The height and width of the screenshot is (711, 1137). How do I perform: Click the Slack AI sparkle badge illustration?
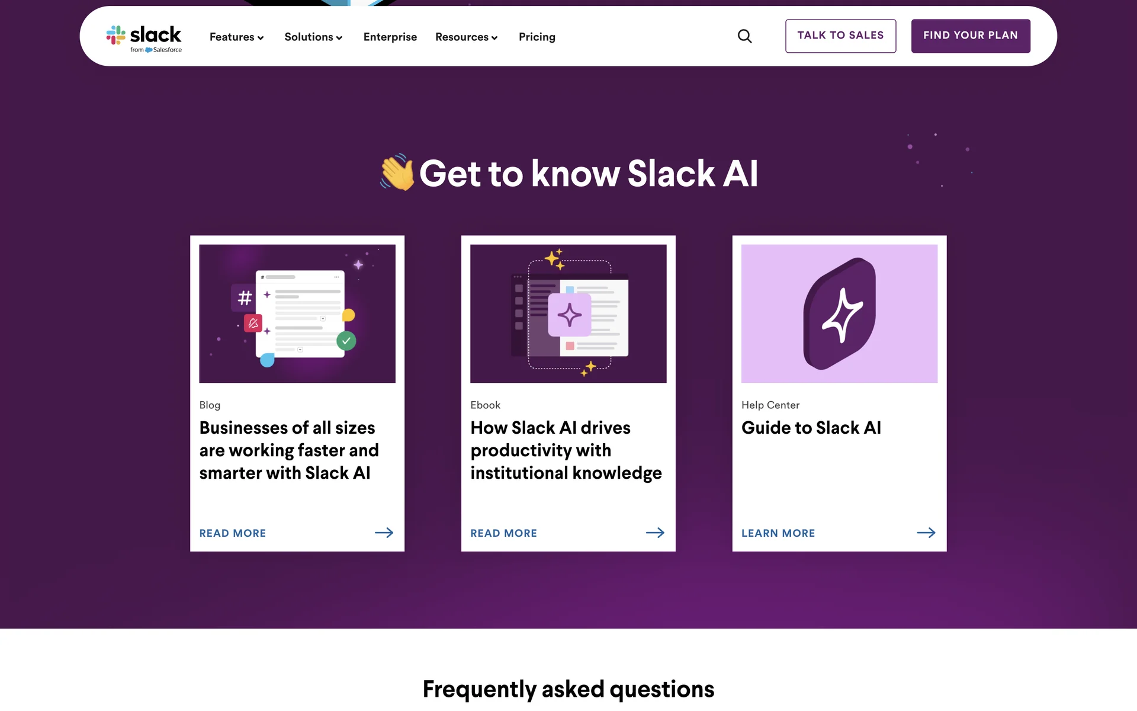(839, 313)
